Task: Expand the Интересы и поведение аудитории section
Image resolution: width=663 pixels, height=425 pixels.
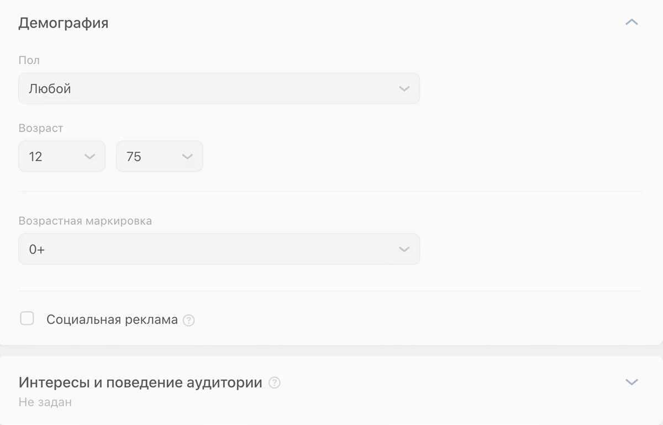Action: 631,382
